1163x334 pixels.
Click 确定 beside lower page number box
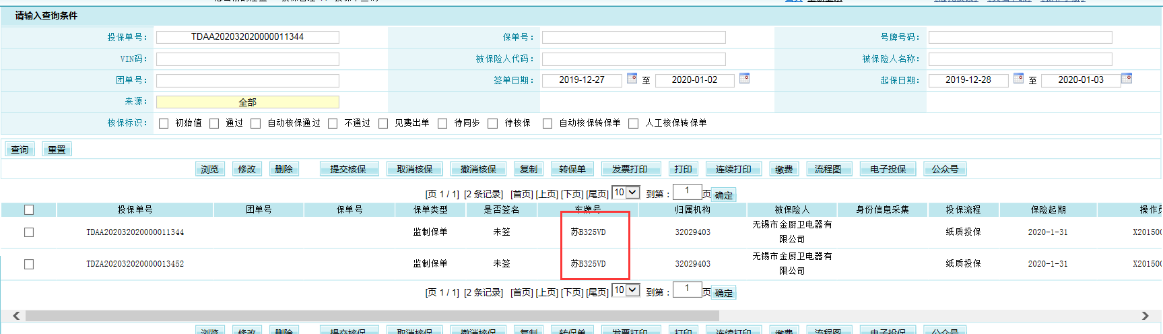724,292
